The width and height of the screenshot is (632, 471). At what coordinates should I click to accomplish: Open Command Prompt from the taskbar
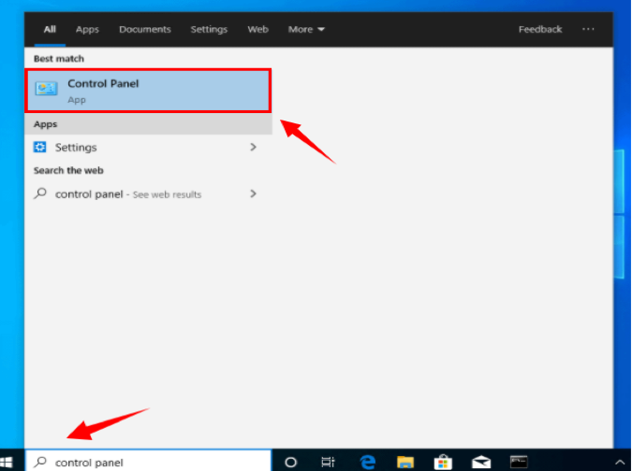[x=519, y=463]
